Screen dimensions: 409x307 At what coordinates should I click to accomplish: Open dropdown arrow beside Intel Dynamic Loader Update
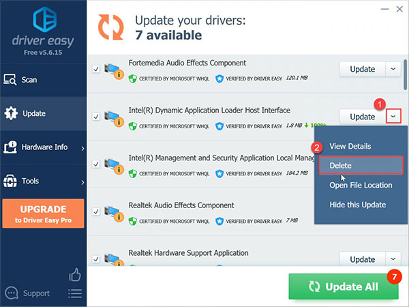(x=393, y=117)
